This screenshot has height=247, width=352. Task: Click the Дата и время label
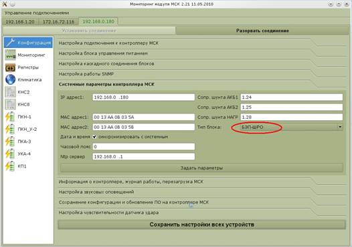coord(75,137)
